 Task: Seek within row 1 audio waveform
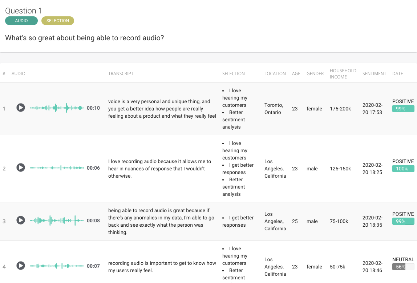pyautogui.click(x=57, y=108)
